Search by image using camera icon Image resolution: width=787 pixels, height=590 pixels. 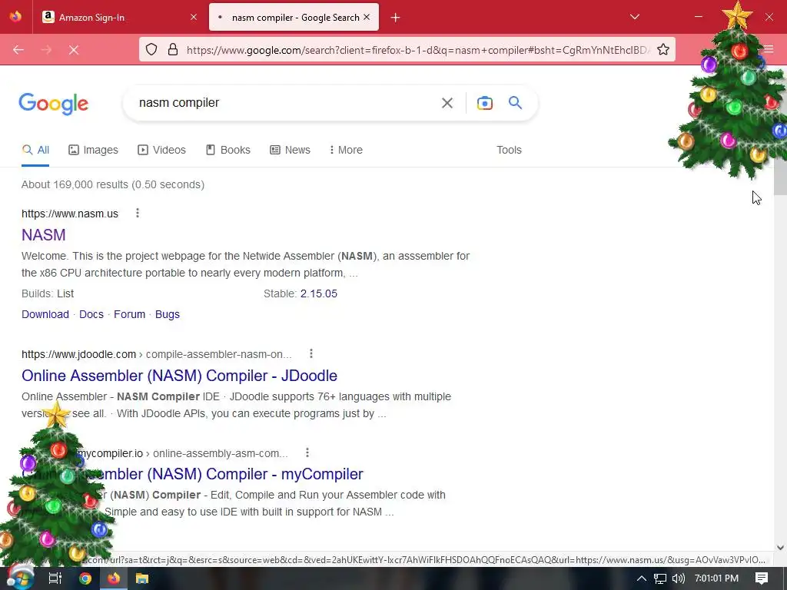coord(484,103)
